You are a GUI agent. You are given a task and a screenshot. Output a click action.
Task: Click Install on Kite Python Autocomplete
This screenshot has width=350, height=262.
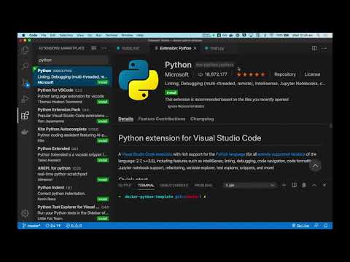103,140
